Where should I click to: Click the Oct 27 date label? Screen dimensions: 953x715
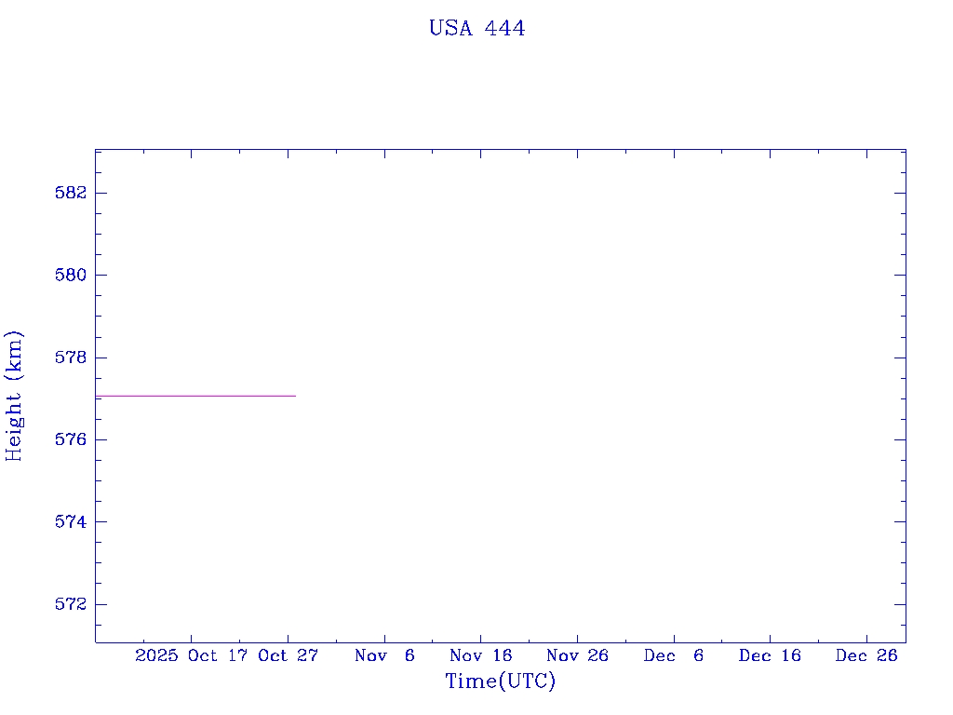[x=288, y=655]
